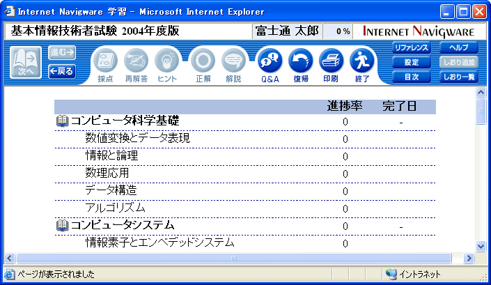Viewport: 491px width, 285px height.
Task: Select the コンピュータ科学基礎 chapter heading
Action: click(x=125, y=121)
